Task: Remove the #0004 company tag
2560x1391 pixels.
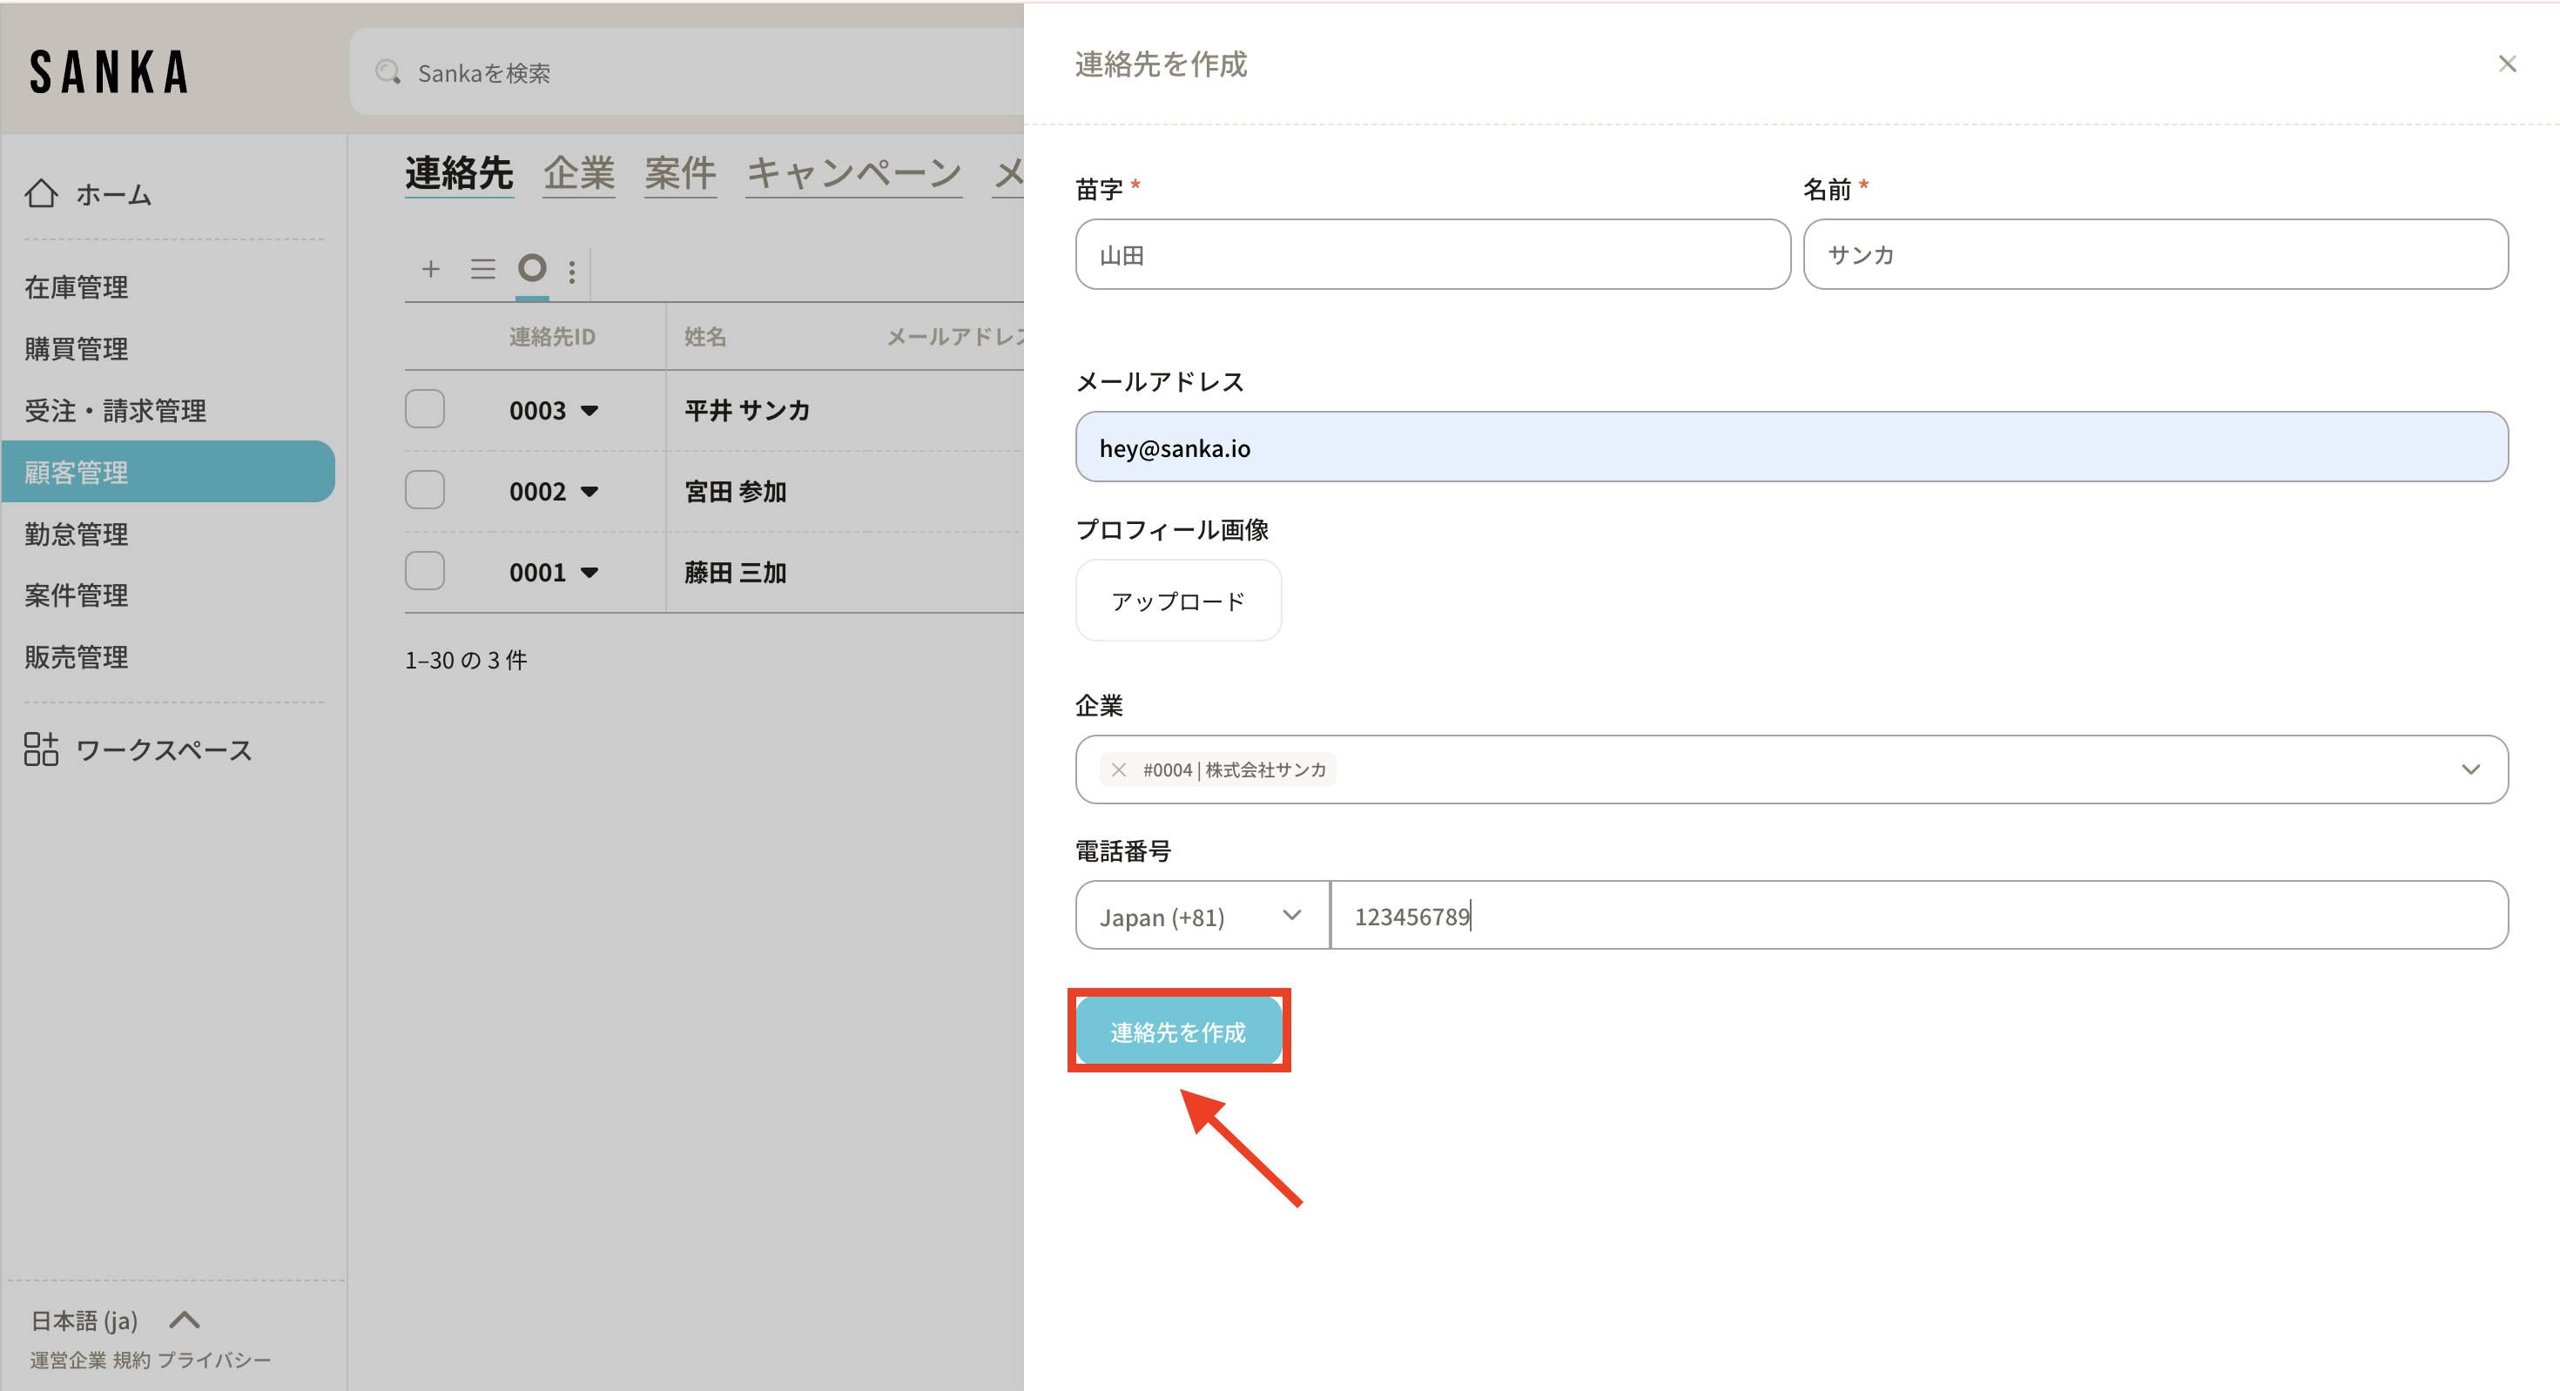Action: [x=1118, y=770]
